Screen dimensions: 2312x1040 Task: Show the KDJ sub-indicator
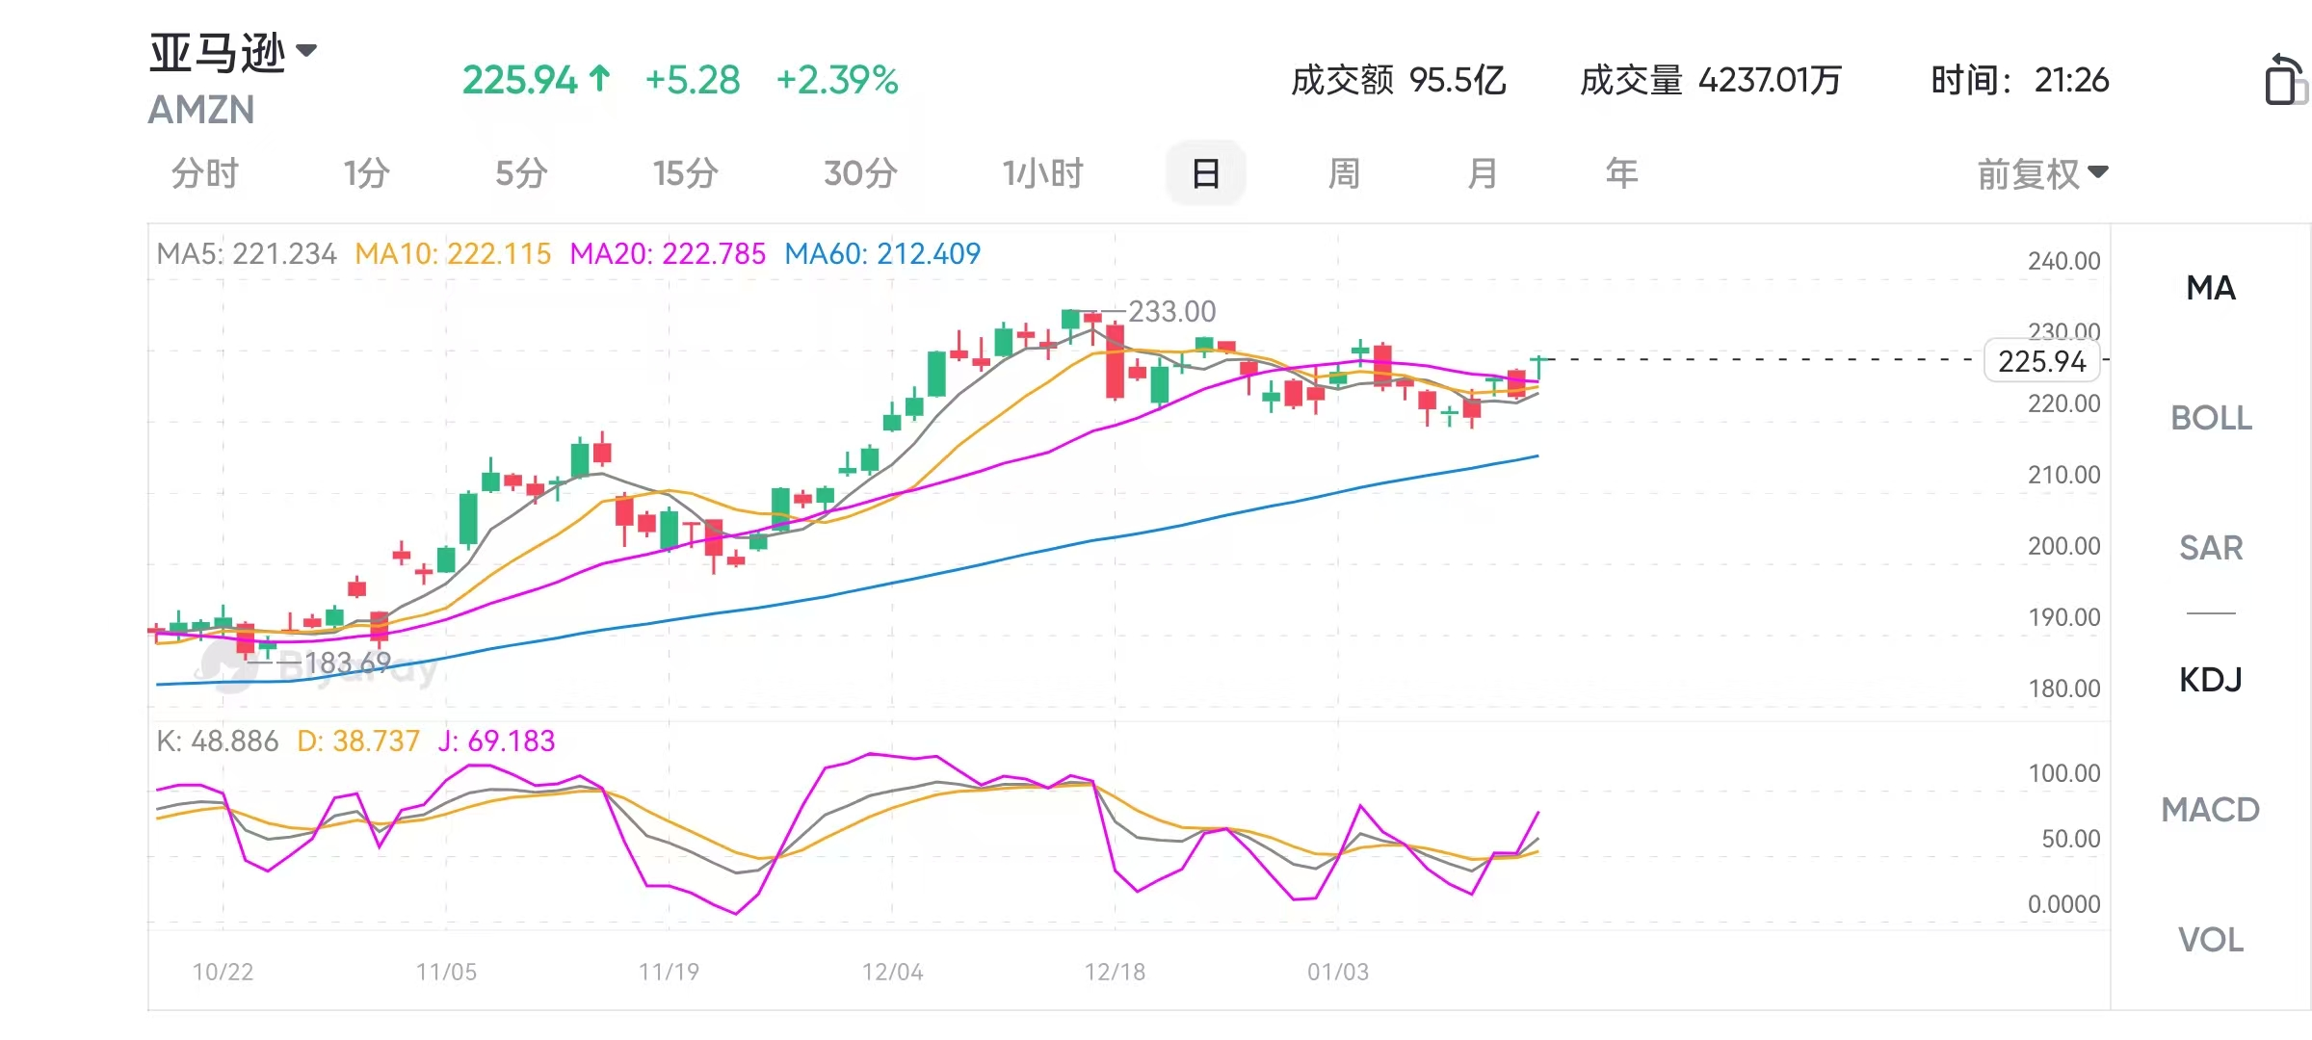pyautogui.click(x=2211, y=680)
